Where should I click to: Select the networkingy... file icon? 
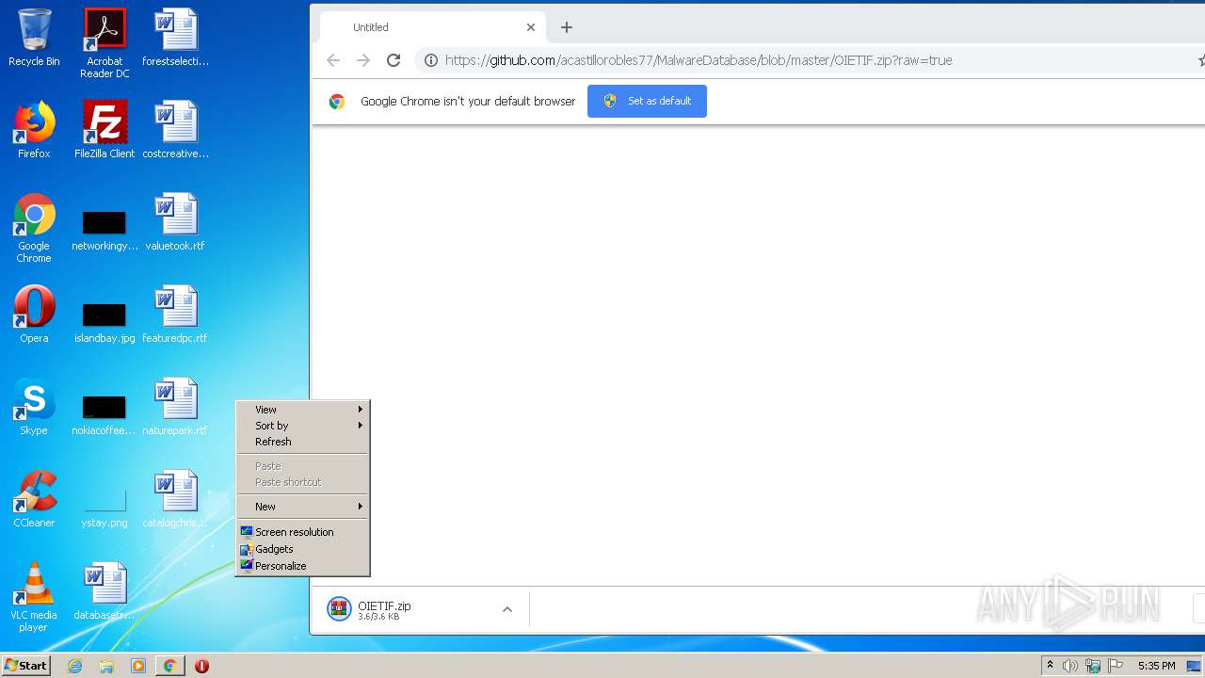click(104, 230)
